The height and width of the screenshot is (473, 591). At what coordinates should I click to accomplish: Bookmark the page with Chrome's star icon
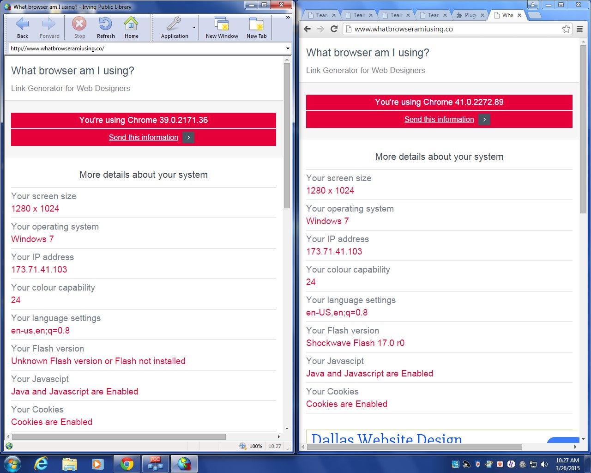(x=567, y=29)
